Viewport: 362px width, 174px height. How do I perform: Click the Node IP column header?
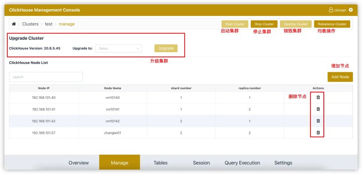click(x=44, y=88)
